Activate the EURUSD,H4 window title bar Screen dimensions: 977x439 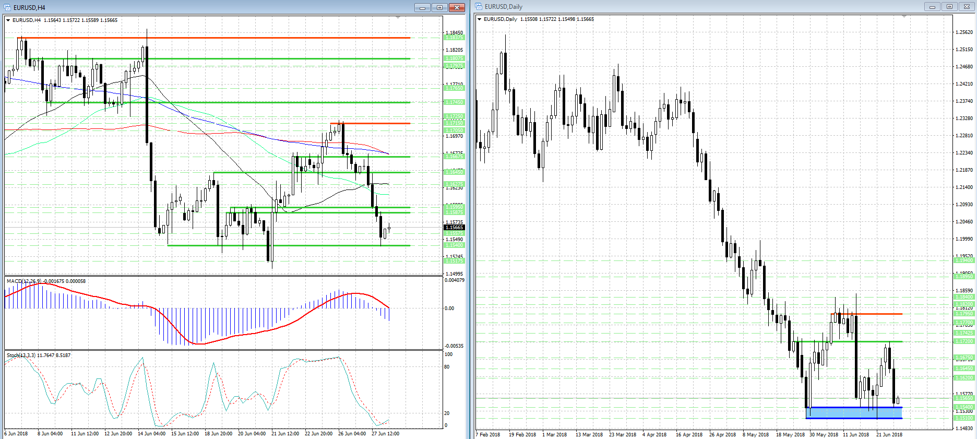click(x=209, y=7)
